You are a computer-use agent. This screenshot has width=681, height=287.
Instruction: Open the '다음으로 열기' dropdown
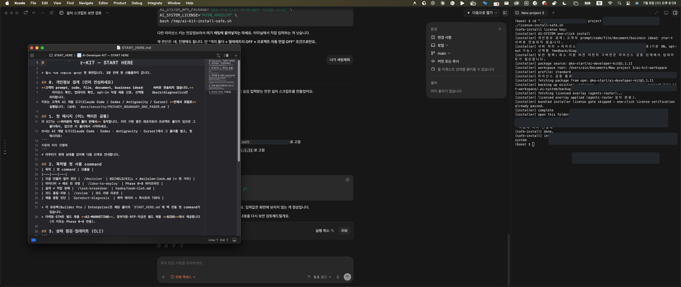[x=482, y=13]
